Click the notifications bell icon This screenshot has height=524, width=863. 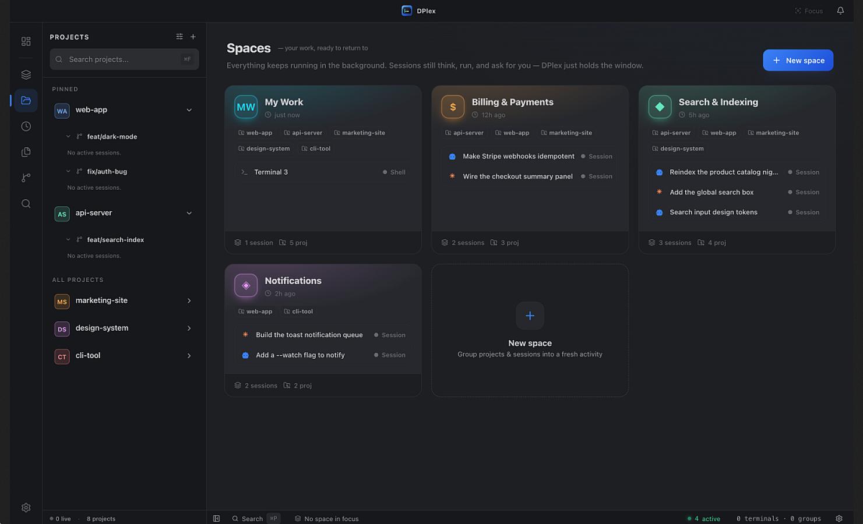pos(840,10)
